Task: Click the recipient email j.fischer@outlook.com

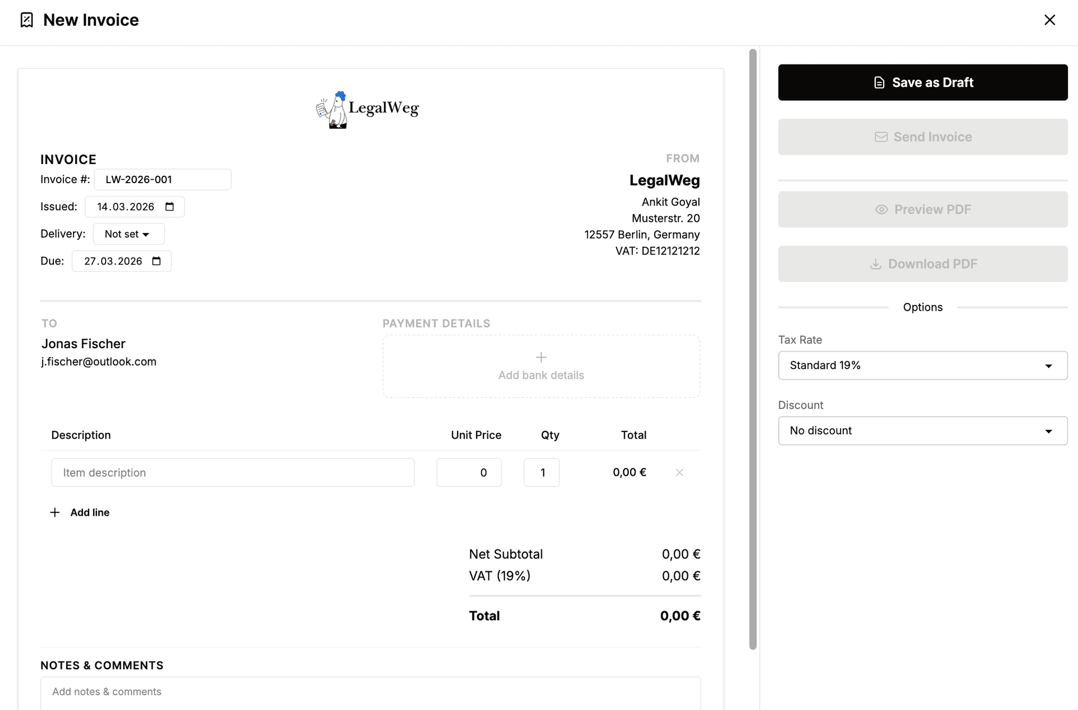Action: pos(99,361)
